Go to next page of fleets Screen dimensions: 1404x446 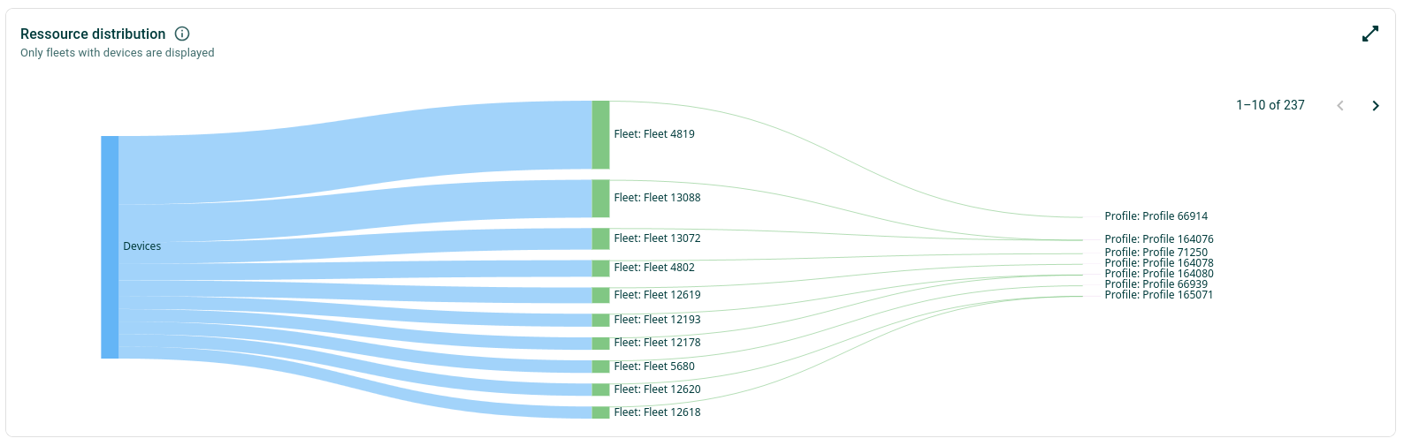point(1376,105)
